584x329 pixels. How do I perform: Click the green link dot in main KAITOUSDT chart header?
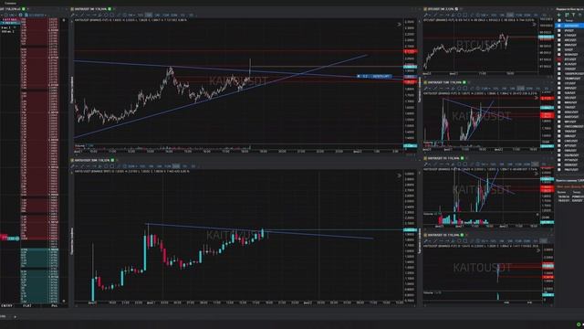point(109,9)
